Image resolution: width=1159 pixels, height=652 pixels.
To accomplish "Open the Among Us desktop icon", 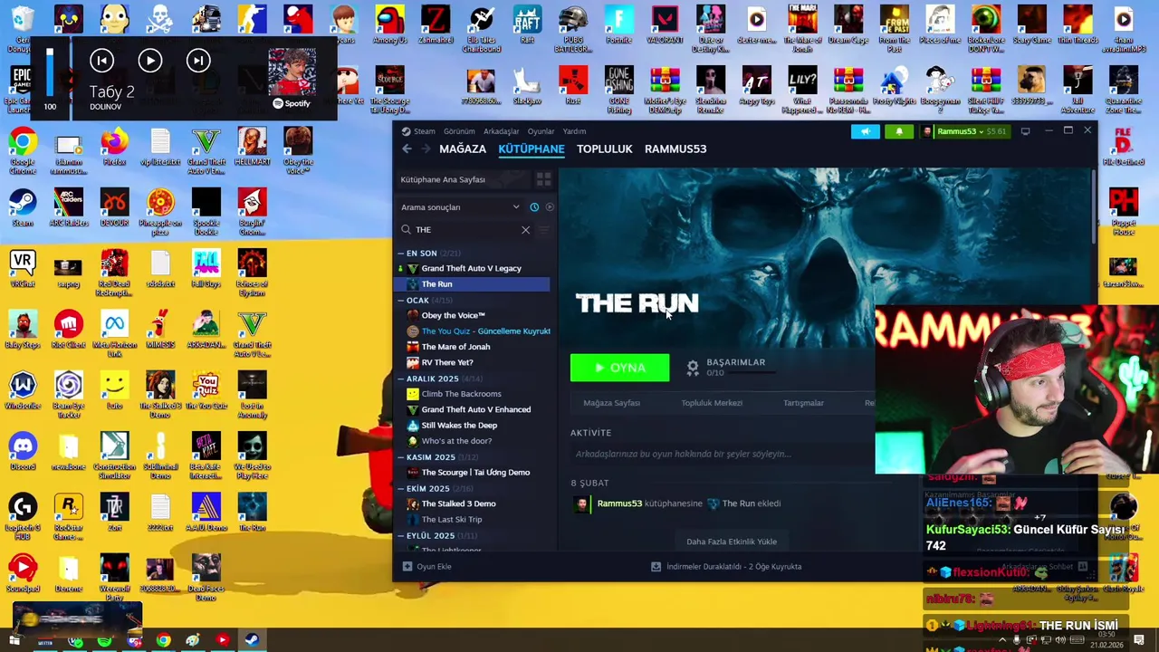I will 389,24.
